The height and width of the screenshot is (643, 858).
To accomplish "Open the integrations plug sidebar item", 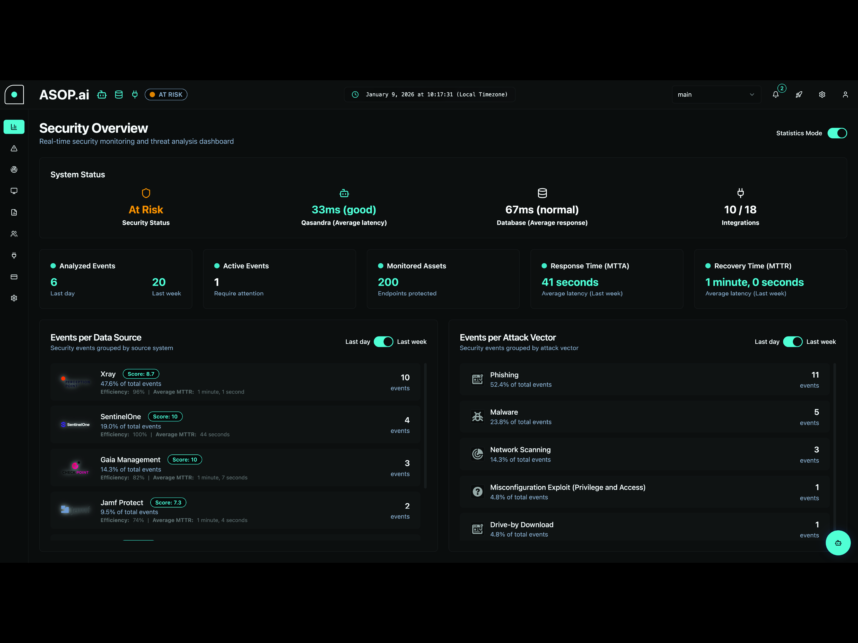I will pyautogui.click(x=14, y=255).
